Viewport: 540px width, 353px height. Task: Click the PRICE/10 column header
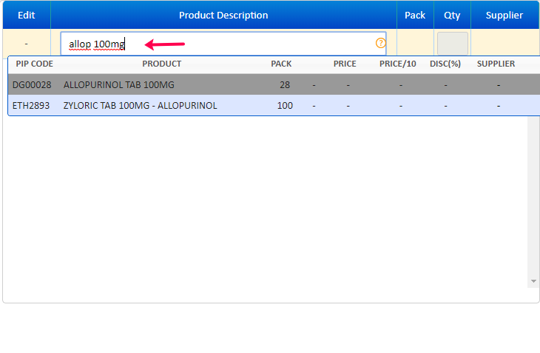point(398,64)
